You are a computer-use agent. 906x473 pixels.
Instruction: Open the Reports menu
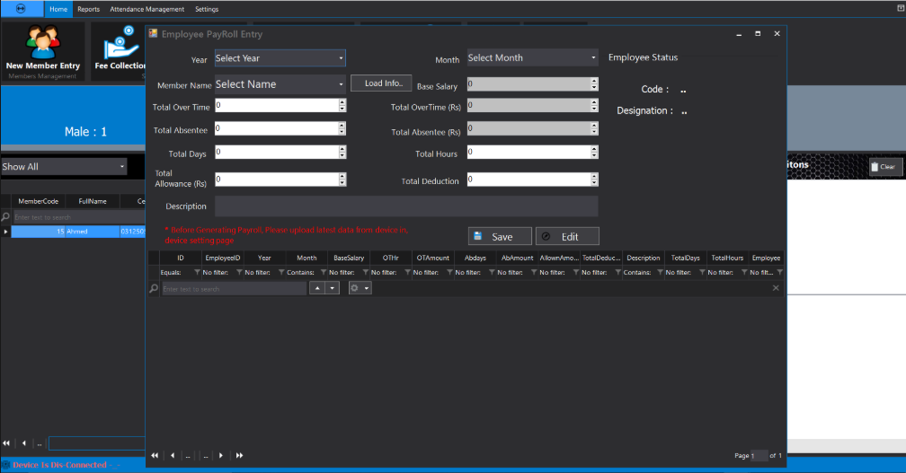[x=88, y=9]
